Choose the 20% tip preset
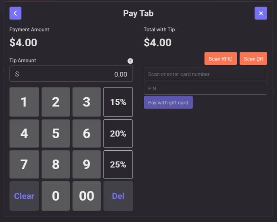The image size is (277, 222). click(x=118, y=133)
